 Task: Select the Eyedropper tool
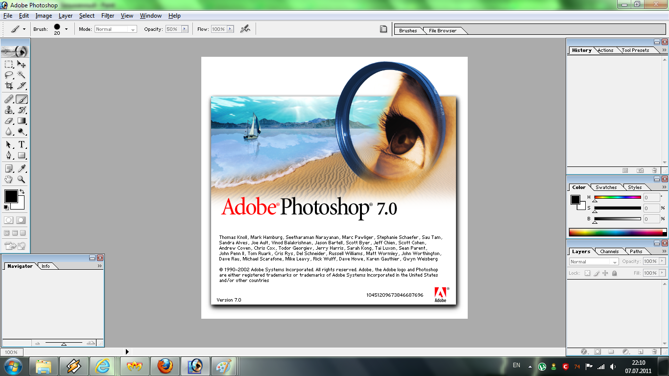click(22, 168)
